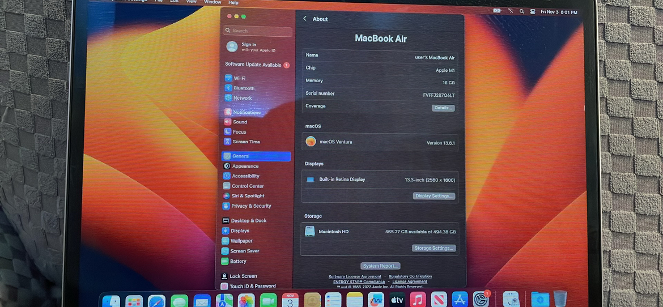663x307 pixels.
Task: Open the Notifications pane
Action: [243, 113]
